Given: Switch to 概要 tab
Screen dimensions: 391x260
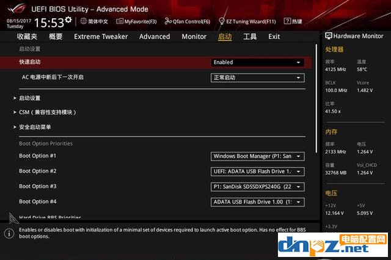Looking at the screenshot, I should (56, 37).
